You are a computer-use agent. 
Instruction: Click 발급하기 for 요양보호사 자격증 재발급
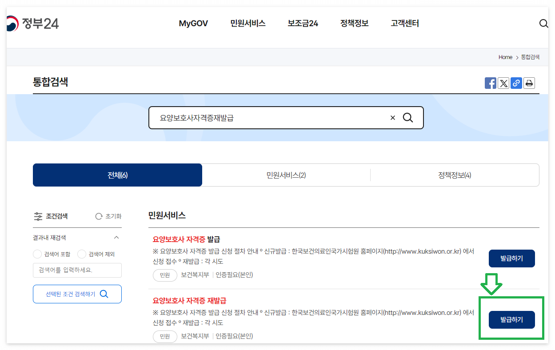(511, 320)
